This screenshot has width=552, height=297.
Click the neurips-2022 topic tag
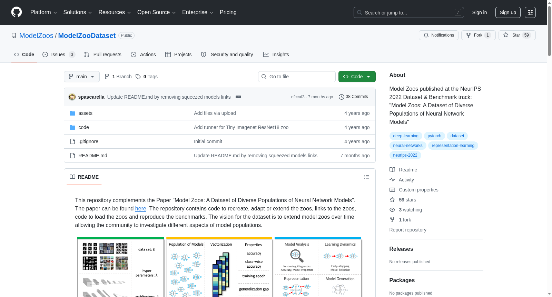pyautogui.click(x=405, y=155)
